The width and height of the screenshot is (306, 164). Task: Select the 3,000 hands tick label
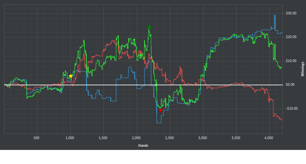203,138
